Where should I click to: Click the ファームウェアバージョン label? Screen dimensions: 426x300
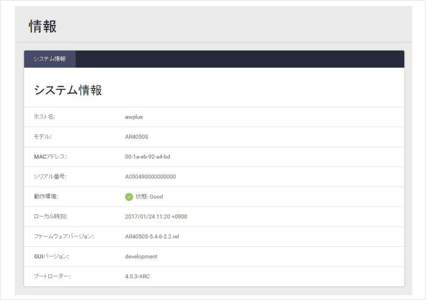click(64, 237)
